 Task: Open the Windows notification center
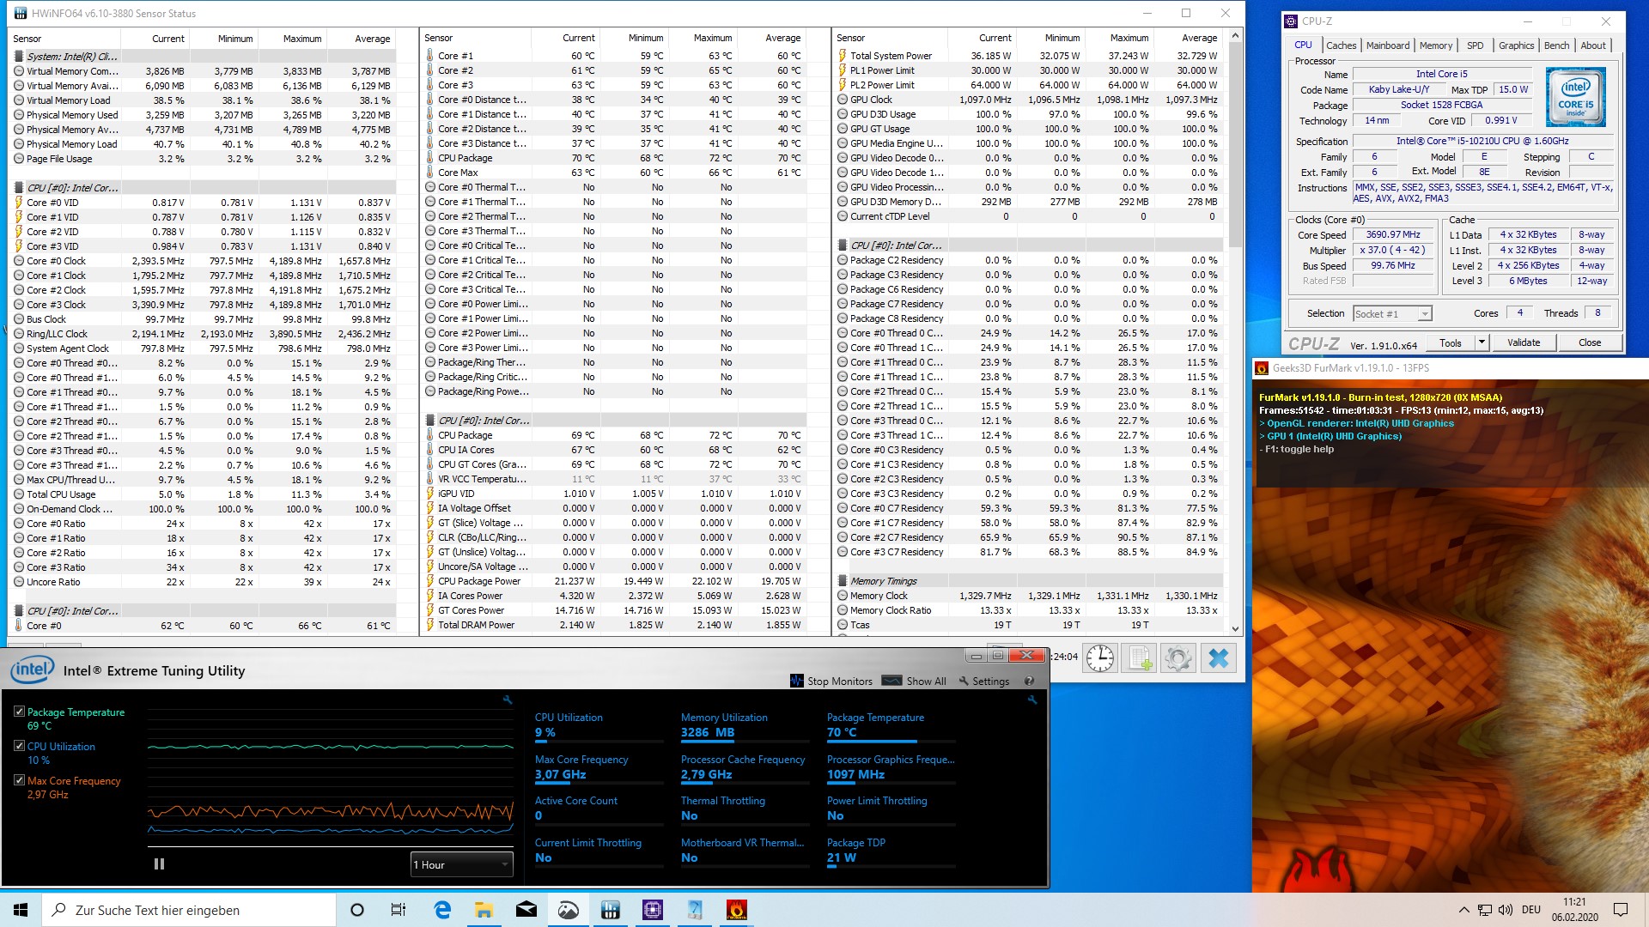point(1621,910)
